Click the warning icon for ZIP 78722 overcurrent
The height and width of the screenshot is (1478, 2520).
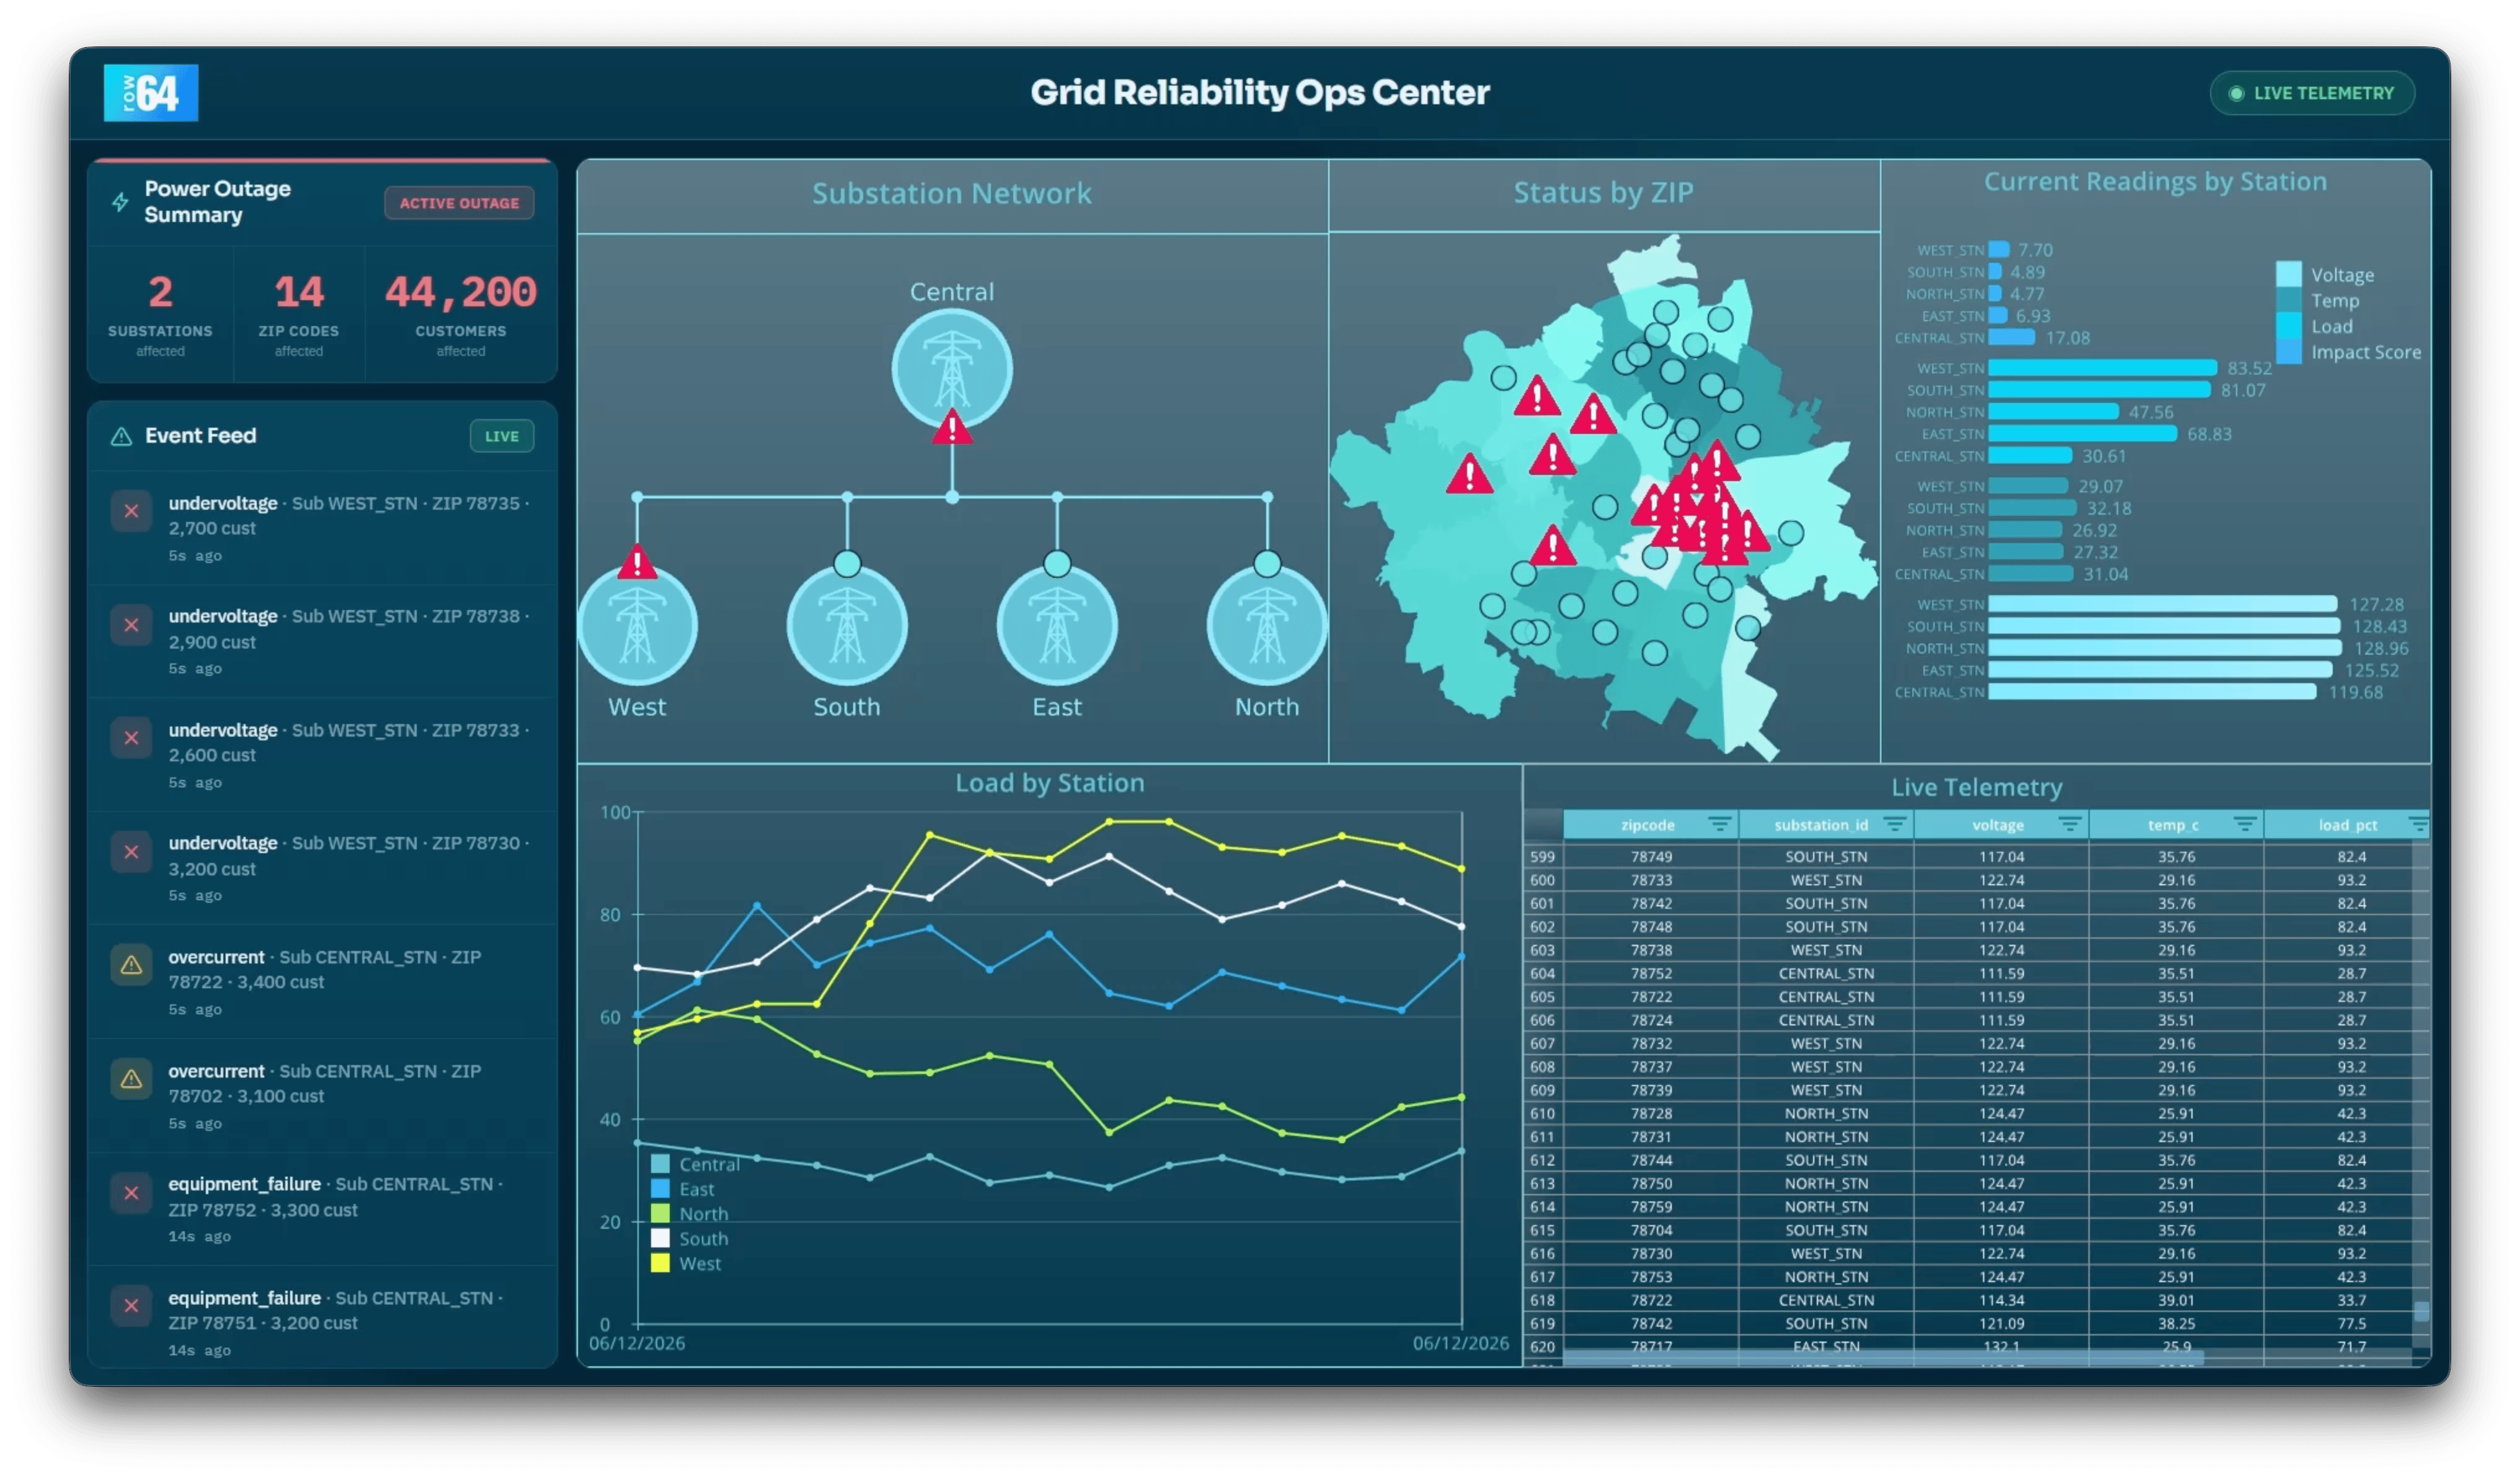click(x=131, y=966)
